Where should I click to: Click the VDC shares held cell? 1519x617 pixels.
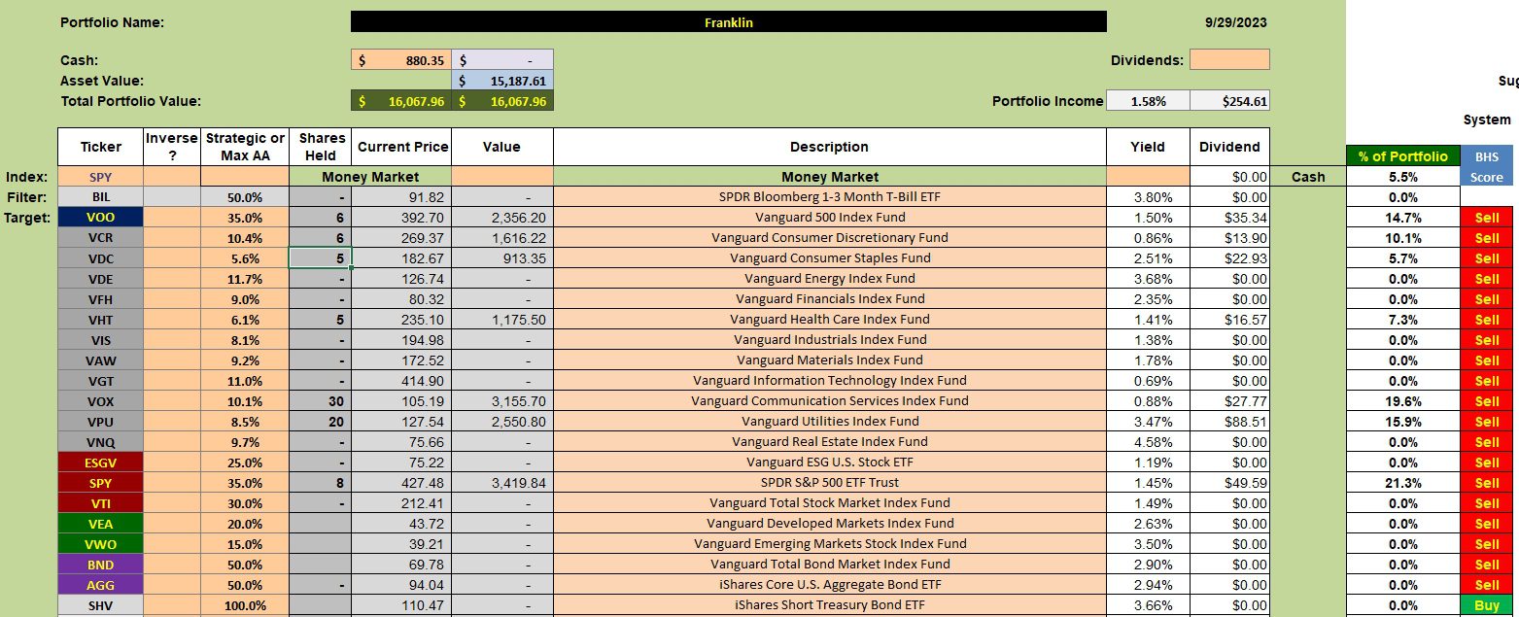[x=320, y=258]
